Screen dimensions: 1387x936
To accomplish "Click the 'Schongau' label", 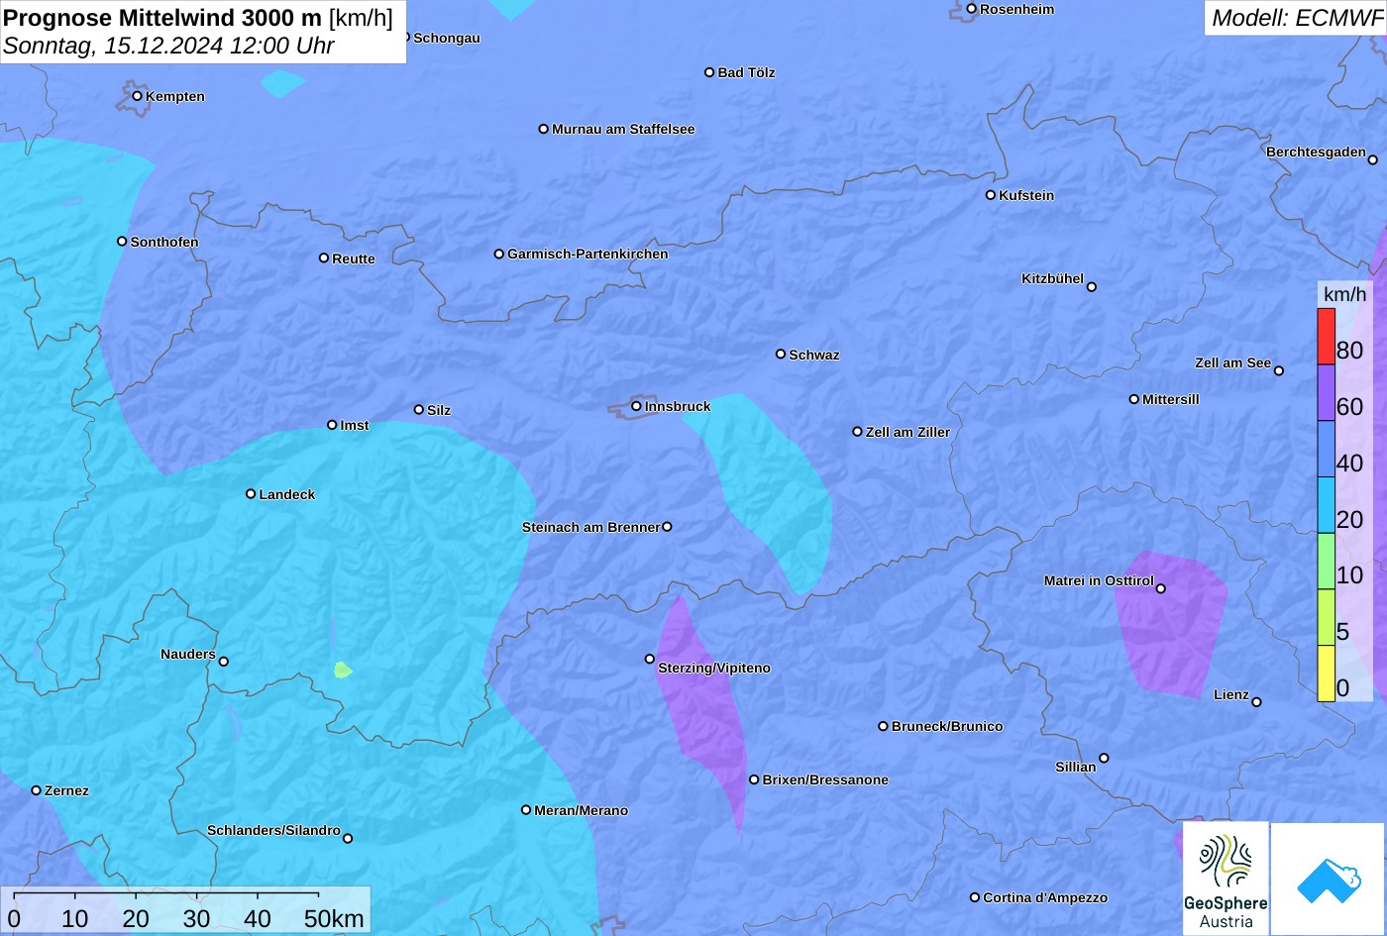I will (x=447, y=38).
